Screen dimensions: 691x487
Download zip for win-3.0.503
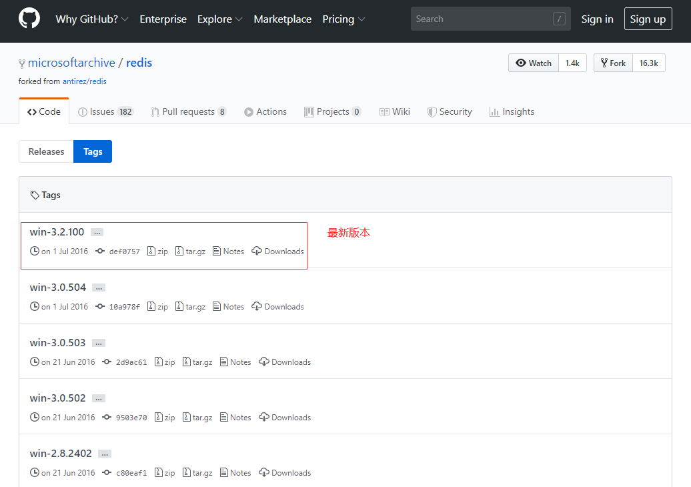tap(164, 362)
